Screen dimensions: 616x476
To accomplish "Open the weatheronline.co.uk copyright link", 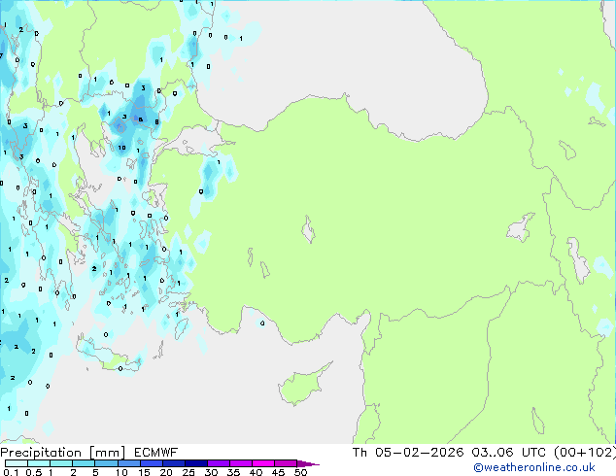I will [x=534, y=467].
